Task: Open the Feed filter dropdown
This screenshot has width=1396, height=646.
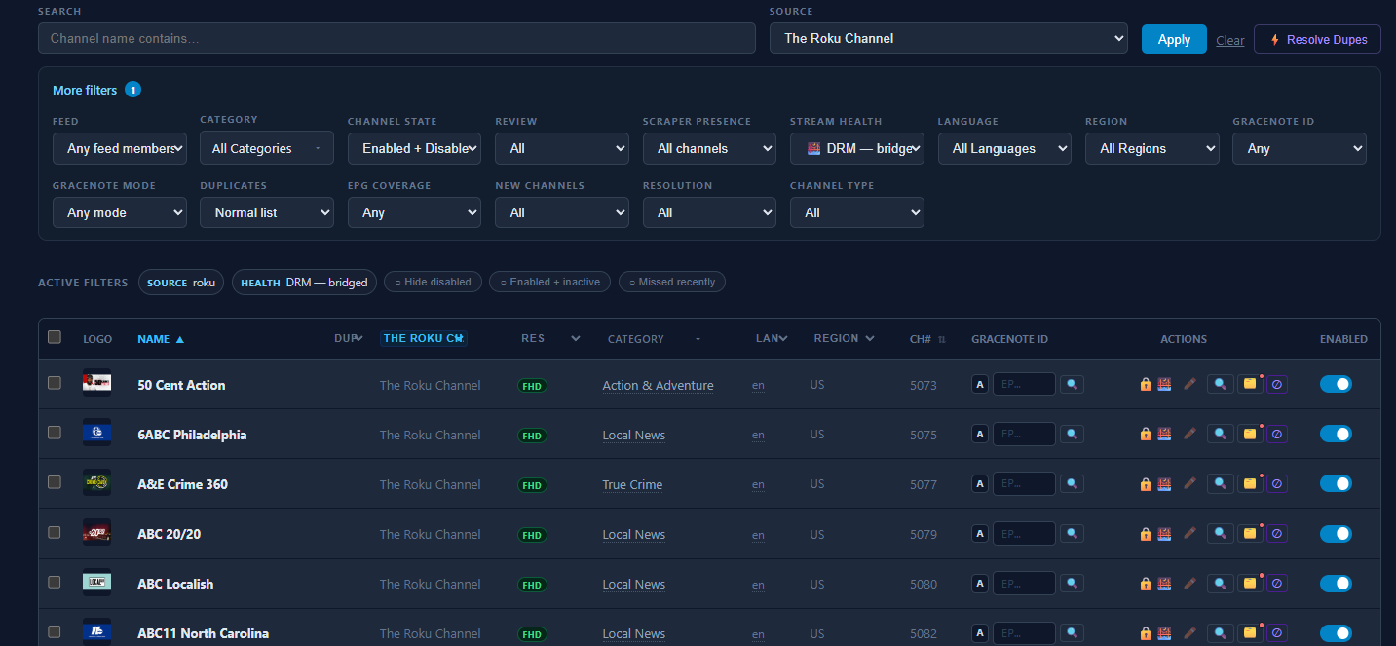Action: (x=120, y=148)
